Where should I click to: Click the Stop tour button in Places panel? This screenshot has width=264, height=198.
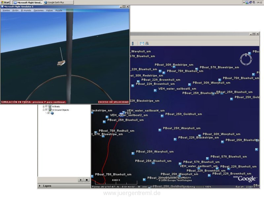86,180
